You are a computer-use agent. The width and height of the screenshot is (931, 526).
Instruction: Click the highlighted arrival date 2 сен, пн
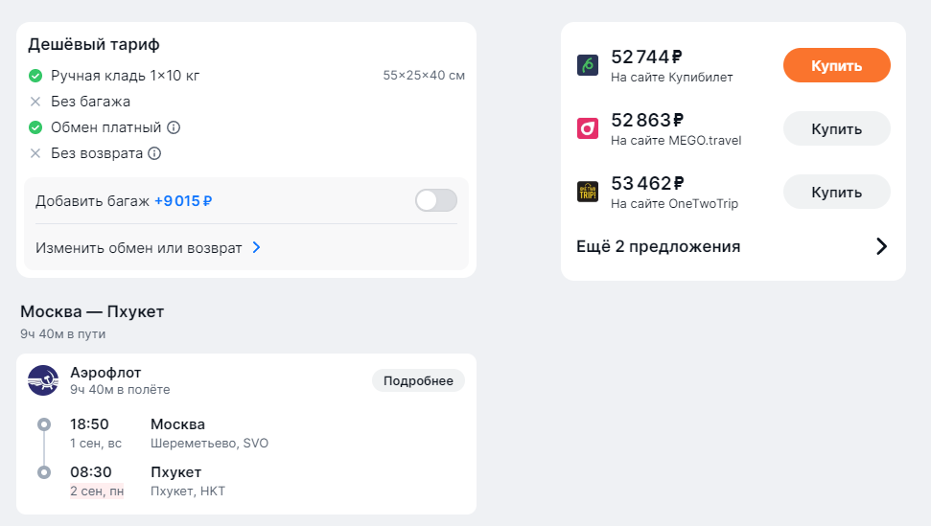pos(97,492)
